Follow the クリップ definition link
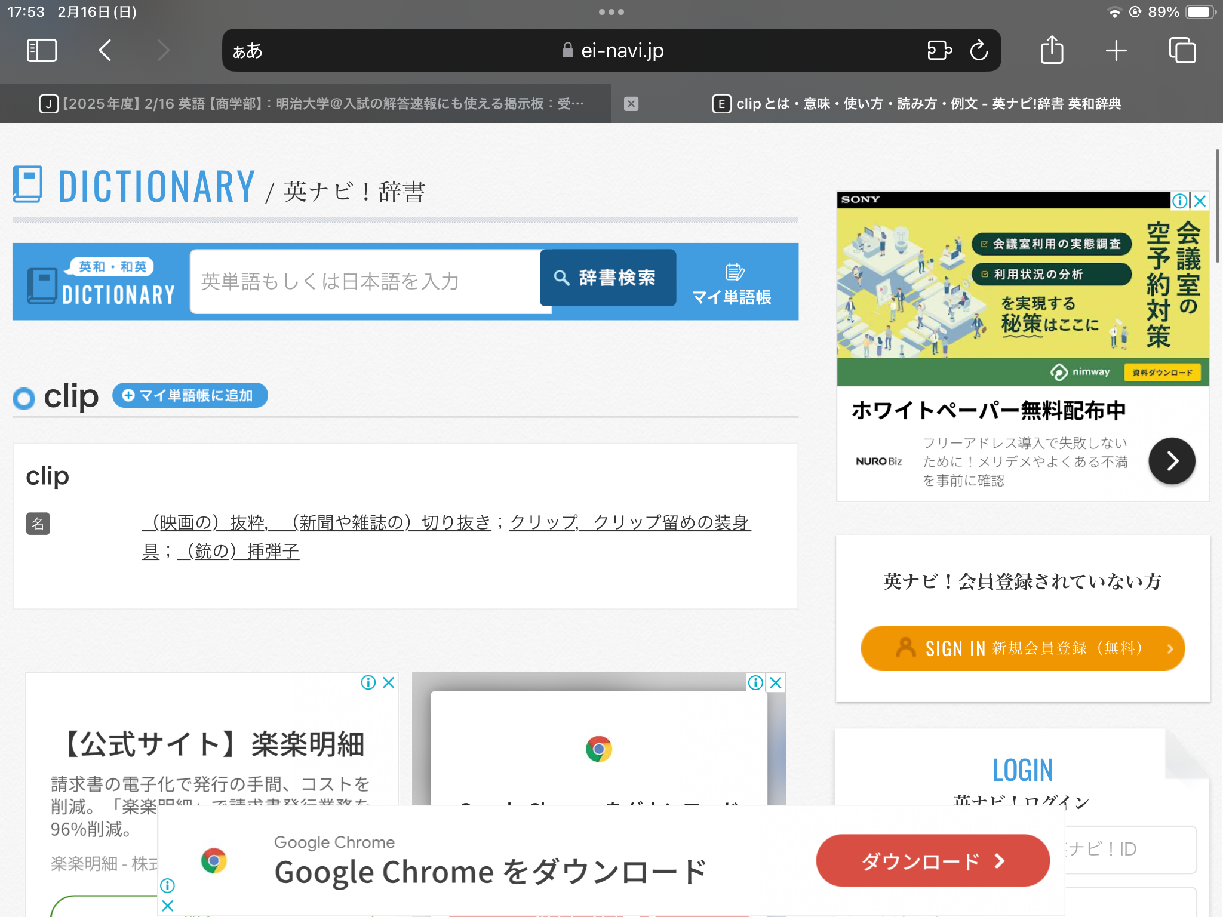 pos(543,522)
